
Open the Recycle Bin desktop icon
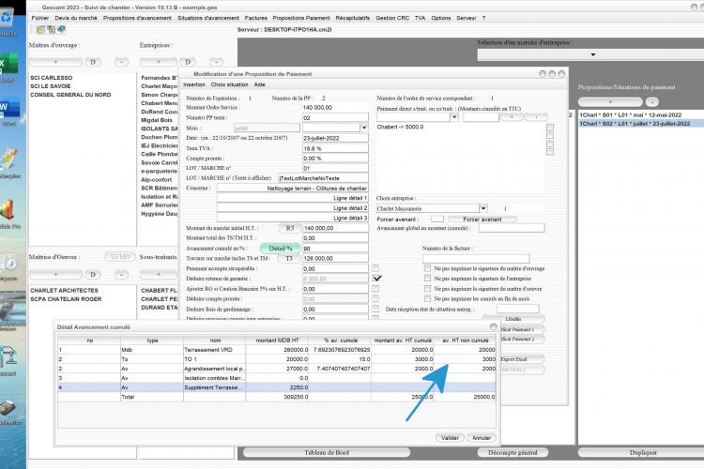tap(7, 21)
